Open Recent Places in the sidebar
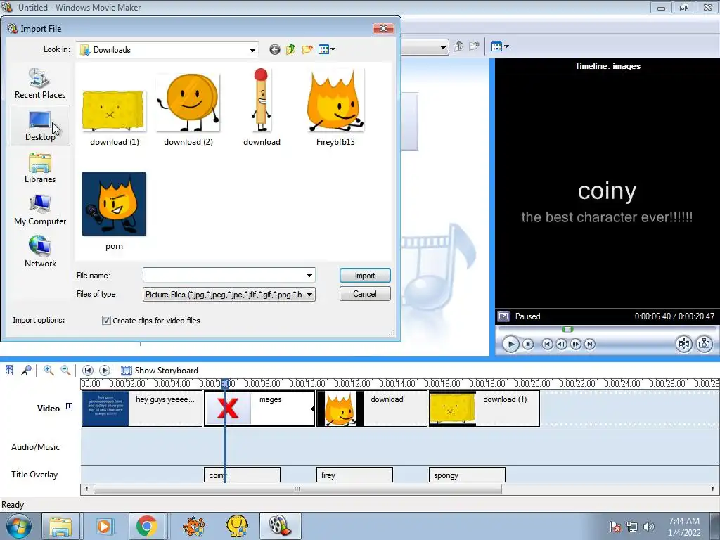This screenshot has height=540, width=720. tap(40, 83)
